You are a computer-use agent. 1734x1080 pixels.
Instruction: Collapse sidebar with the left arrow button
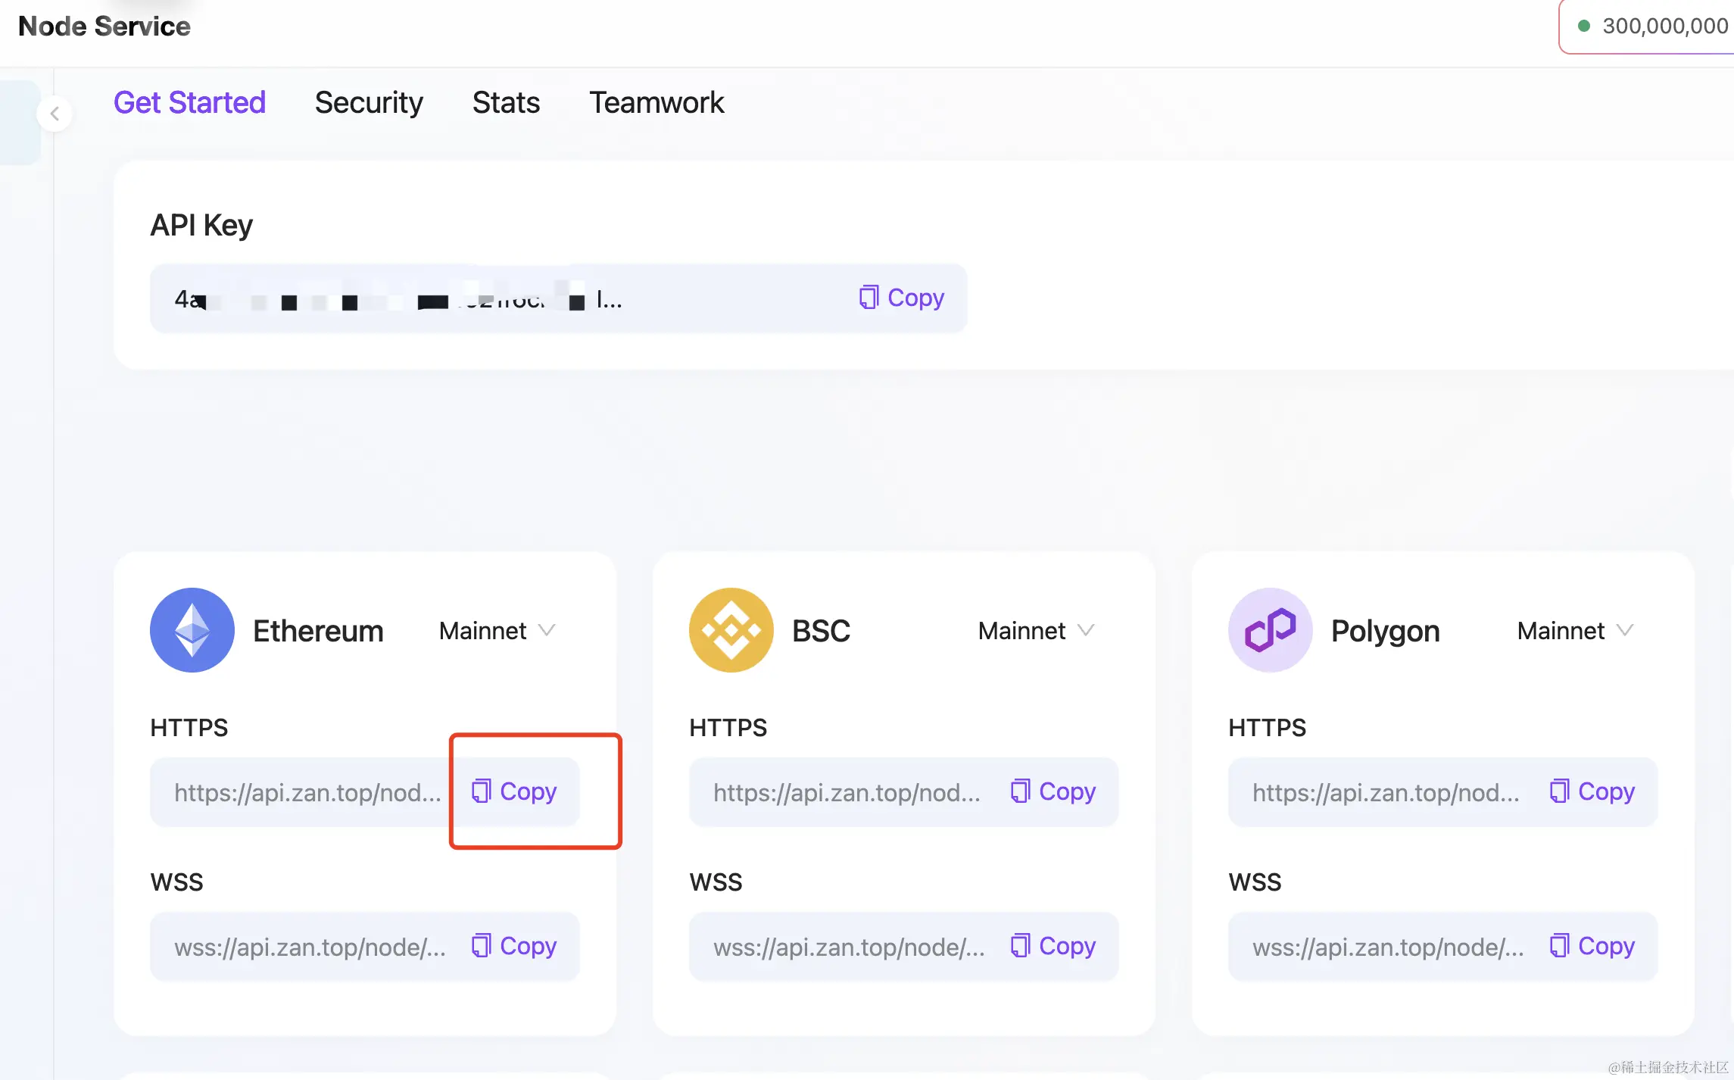pyautogui.click(x=55, y=114)
